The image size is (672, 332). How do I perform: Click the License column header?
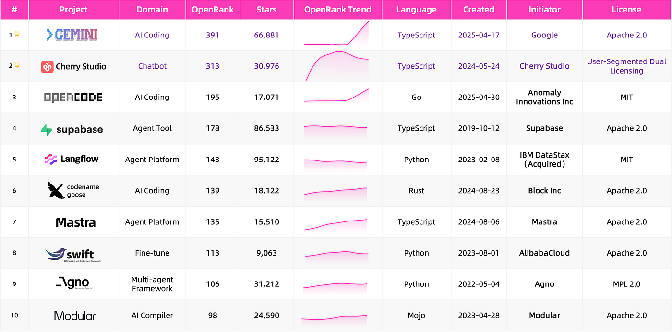626,10
